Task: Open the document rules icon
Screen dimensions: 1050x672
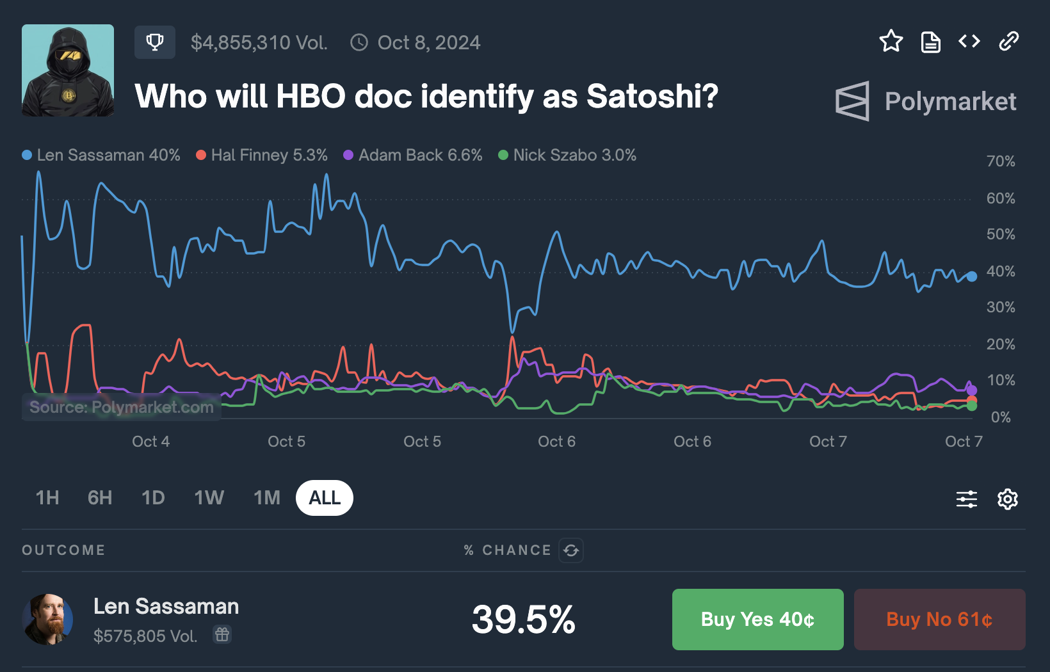Action: [x=930, y=42]
